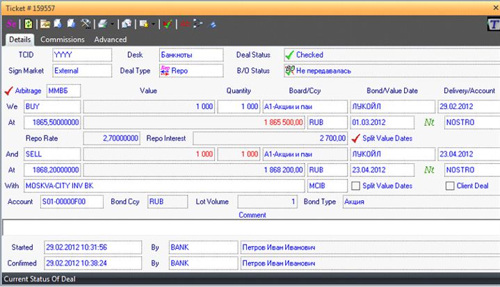Click the price field 1865,50000000
500x287 pixels.
point(52,122)
